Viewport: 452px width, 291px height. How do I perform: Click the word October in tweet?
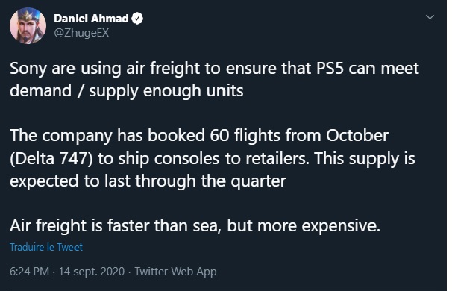point(357,136)
